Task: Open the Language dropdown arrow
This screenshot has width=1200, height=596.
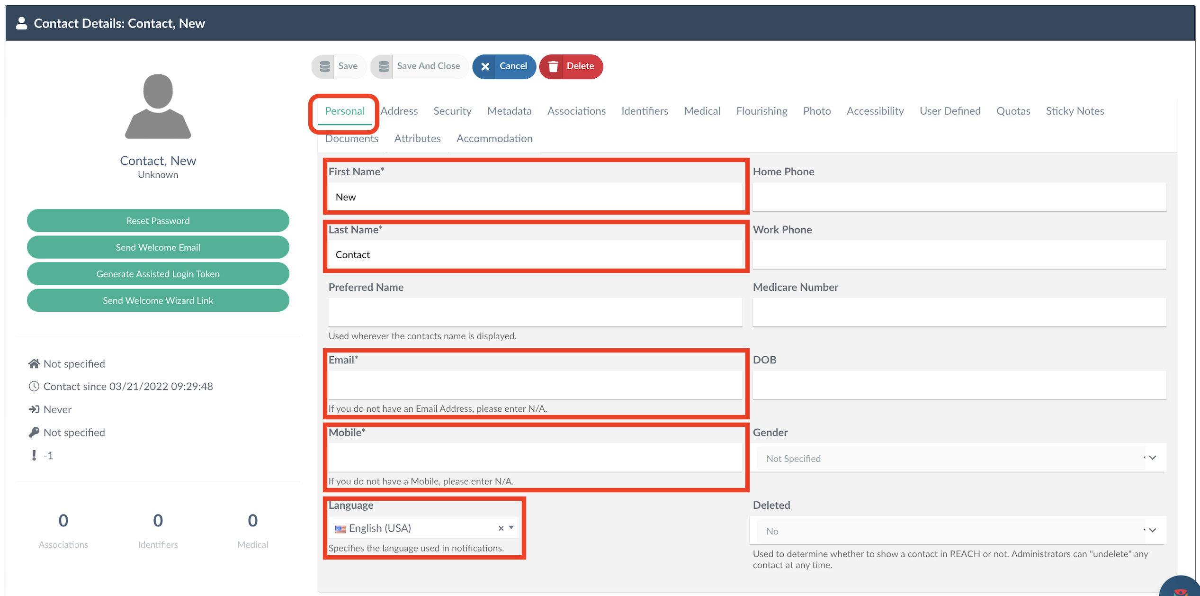Action: [x=511, y=528]
